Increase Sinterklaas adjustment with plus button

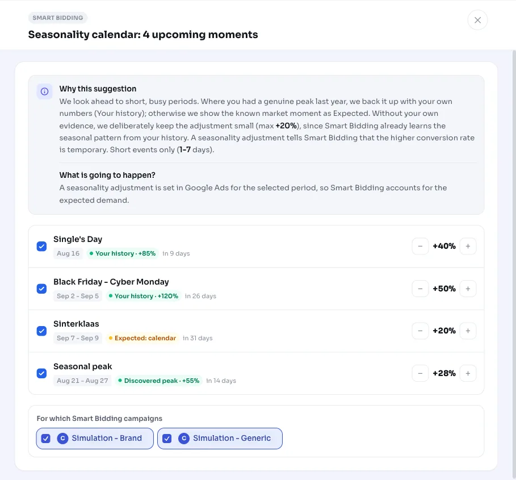468,331
